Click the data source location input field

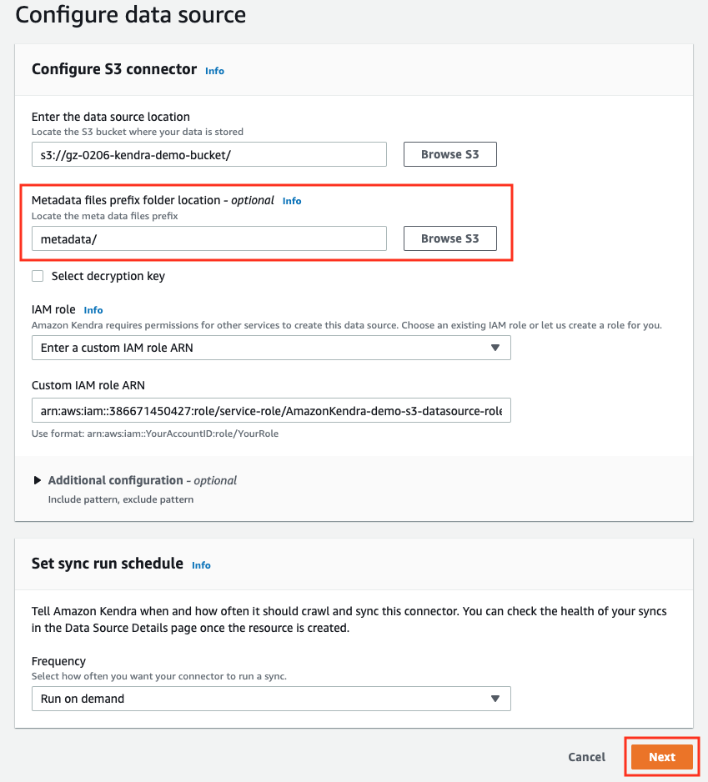tap(209, 154)
